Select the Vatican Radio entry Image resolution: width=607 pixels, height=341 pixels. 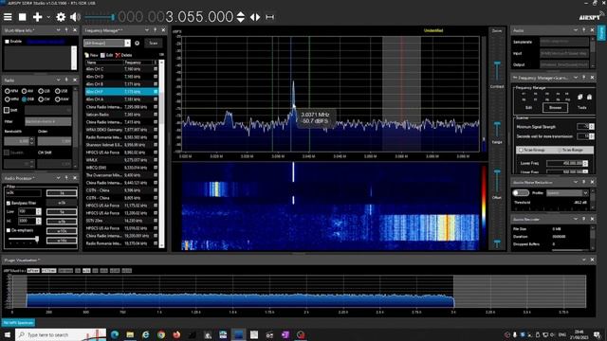tap(121, 115)
